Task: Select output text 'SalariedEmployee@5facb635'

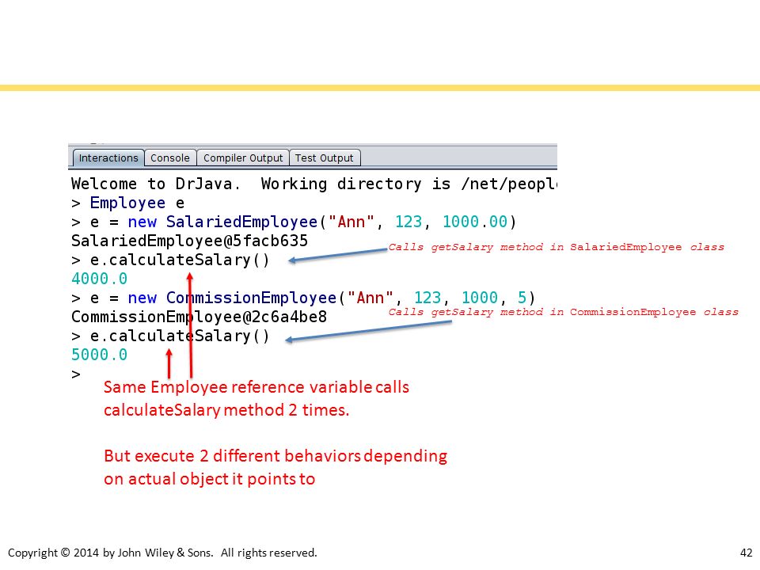Action: (189, 241)
